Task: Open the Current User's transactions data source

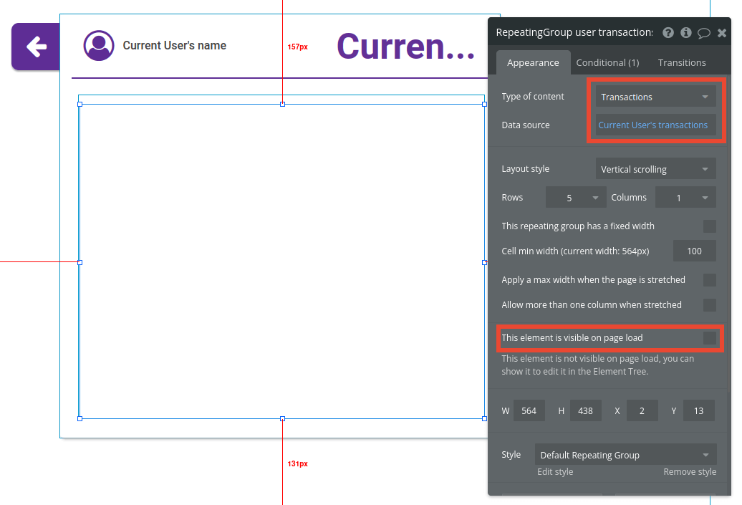Action: tap(652, 125)
